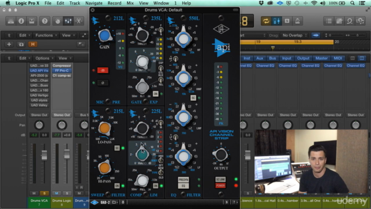The height and width of the screenshot is (209, 371).
Task: Open volume control in menu bar
Action: coord(322,3)
